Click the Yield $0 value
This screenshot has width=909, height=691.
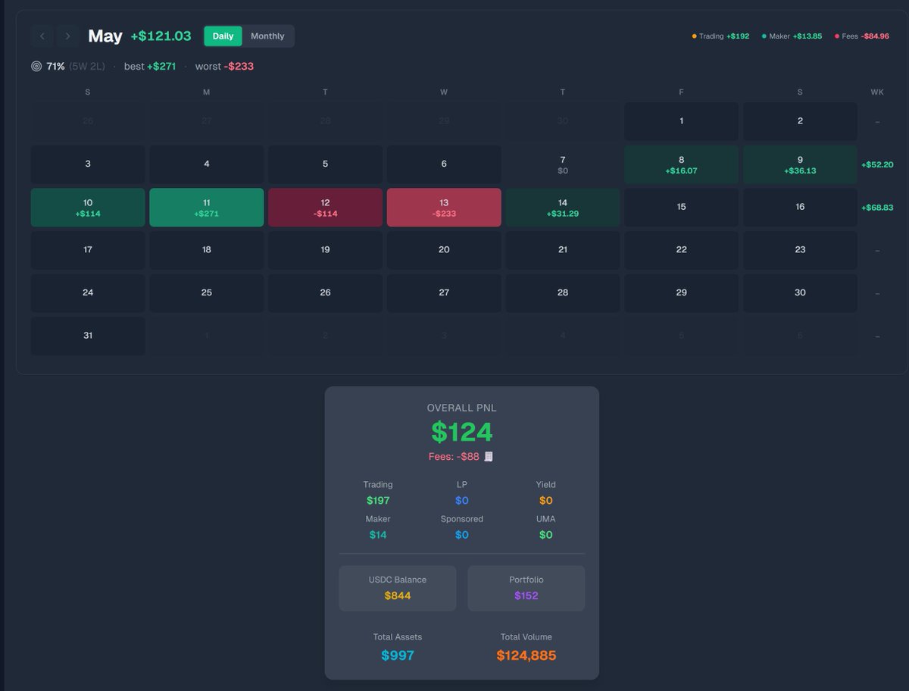546,501
